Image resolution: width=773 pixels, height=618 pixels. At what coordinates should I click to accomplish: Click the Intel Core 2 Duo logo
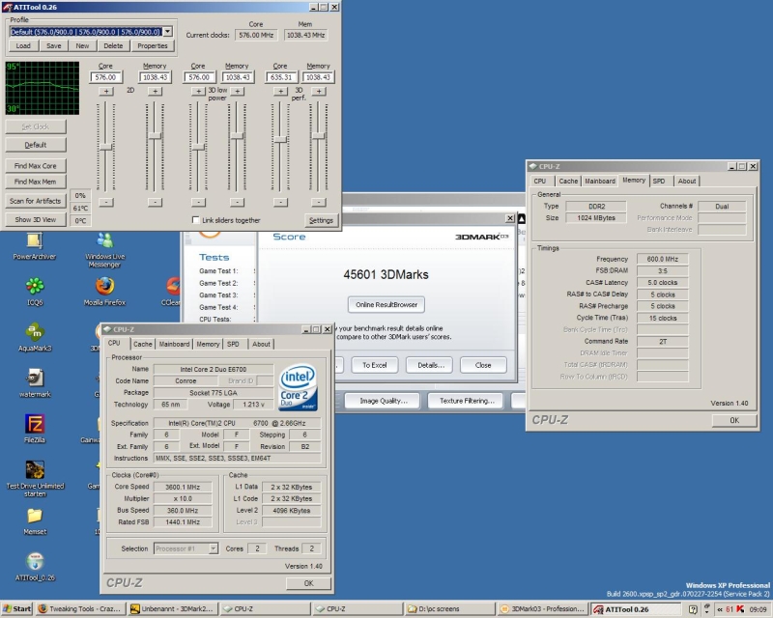298,387
